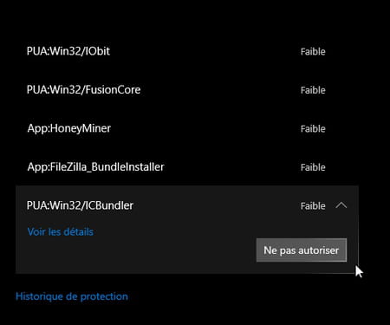Select the PUA:Win32/ICBundler threat name
Image resolution: width=390 pixels, height=325 pixels.
(x=80, y=205)
